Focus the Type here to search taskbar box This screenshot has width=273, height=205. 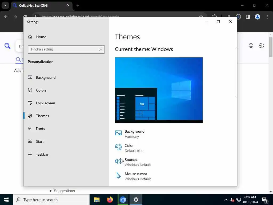pyautogui.click(x=51, y=200)
